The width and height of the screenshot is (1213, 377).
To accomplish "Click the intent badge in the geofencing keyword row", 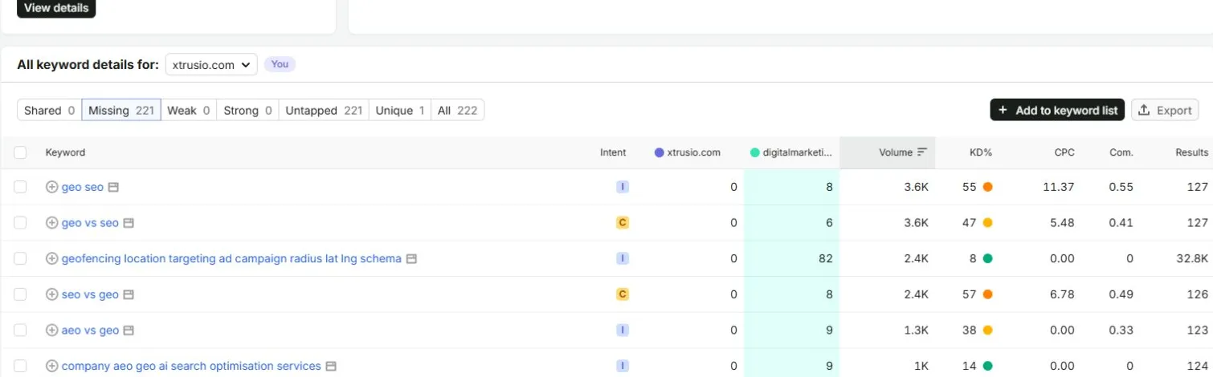I will coord(623,259).
